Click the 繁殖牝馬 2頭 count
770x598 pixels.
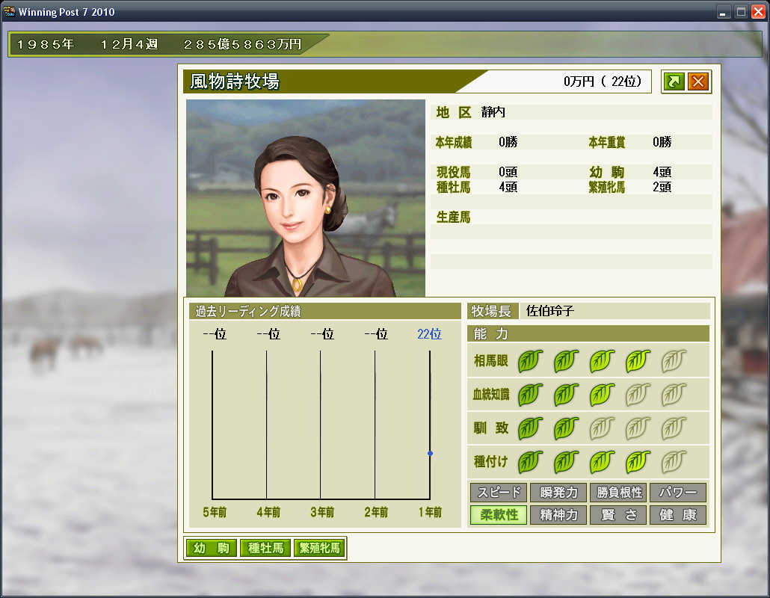662,187
